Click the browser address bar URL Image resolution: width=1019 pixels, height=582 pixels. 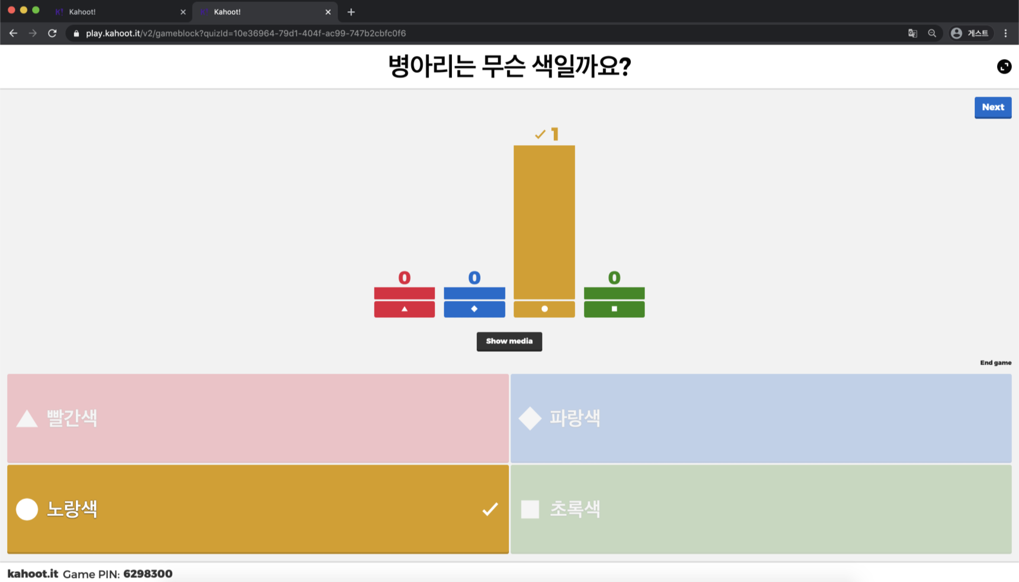(246, 33)
